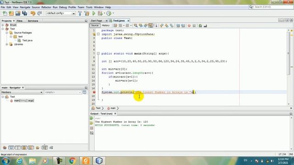The image size is (294, 165).
Task: Click the red error marker on line 17
Action: [94, 92]
